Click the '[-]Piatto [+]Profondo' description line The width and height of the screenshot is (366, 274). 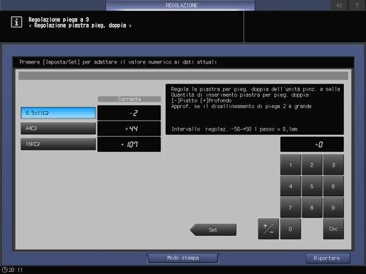pyautogui.click(x=201, y=100)
